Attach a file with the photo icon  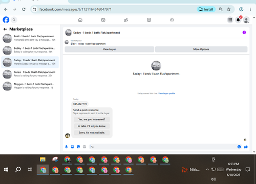pos(72,147)
